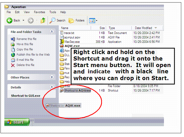Screen dimensions: 184x137
Task: Select the MaxSeq.exe application icon
Action: click(62, 42)
